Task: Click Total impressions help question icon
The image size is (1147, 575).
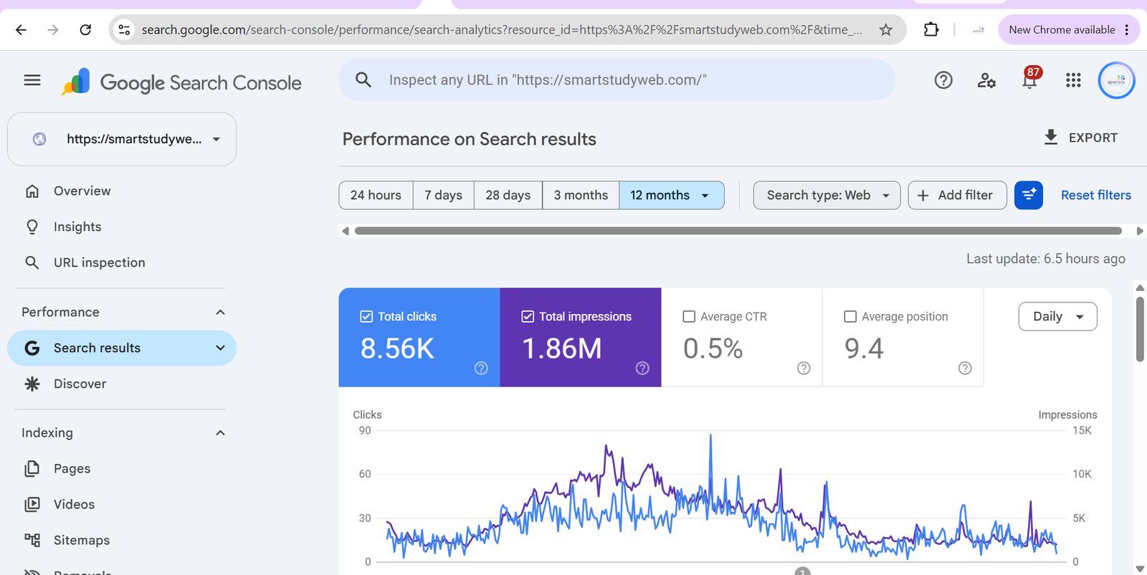Action: pyautogui.click(x=642, y=368)
